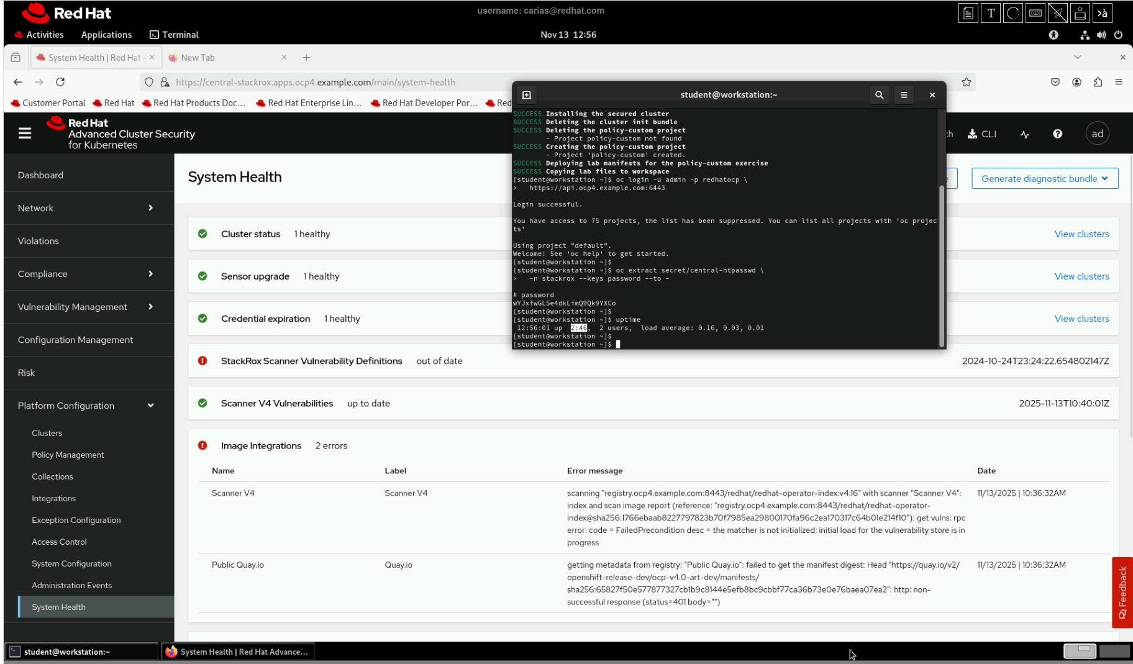Open the Applications menu in top bar

(x=106, y=35)
